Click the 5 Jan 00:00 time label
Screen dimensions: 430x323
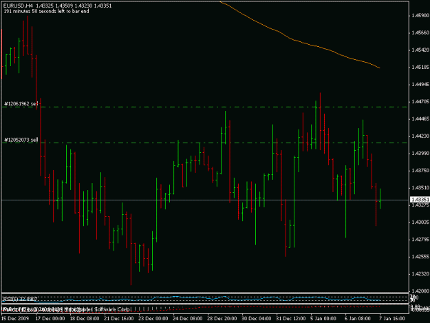point(323,319)
